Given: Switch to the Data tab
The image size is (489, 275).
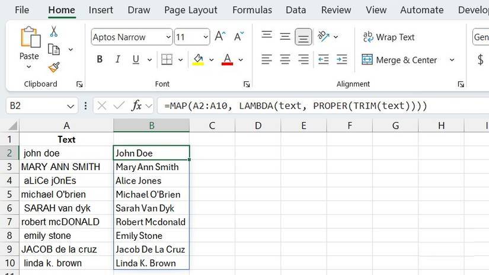Looking at the screenshot, I should pos(296,10).
